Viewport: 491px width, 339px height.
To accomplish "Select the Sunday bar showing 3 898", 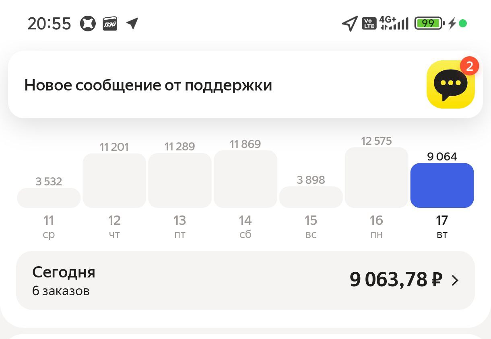I will [x=311, y=197].
